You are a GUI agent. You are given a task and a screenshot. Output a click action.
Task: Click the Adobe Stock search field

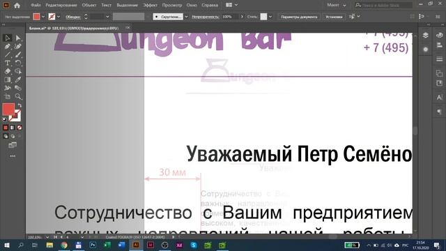[383, 5]
